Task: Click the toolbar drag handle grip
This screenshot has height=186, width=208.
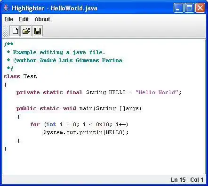Action: 6,31
